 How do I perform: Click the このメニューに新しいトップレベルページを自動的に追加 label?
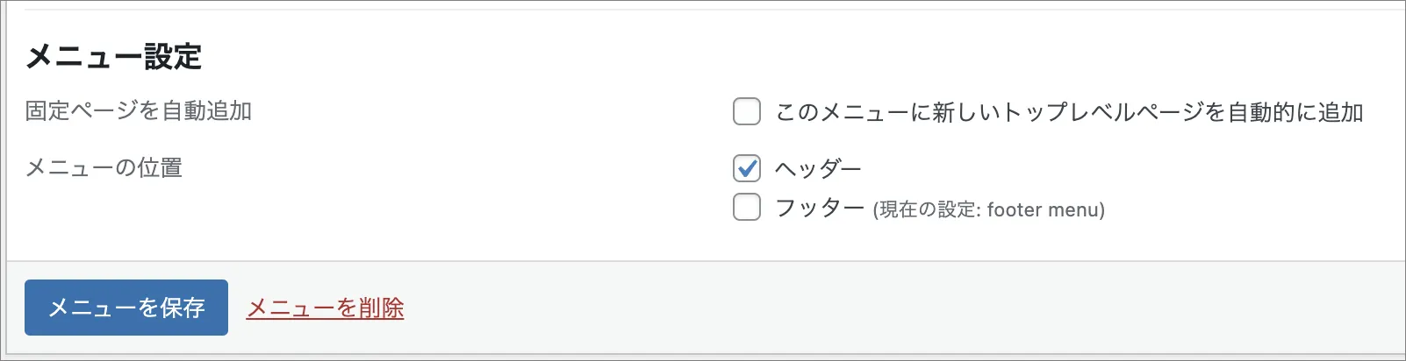click(1069, 112)
